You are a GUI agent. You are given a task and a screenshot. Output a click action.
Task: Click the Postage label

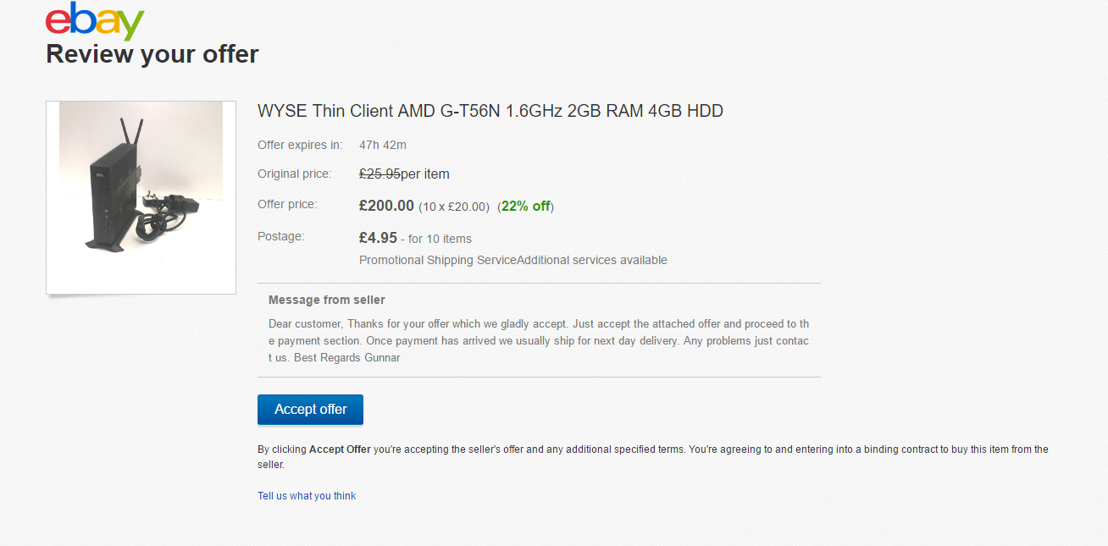280,236
